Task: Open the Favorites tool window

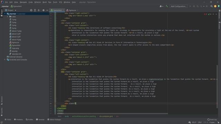Action: (x=2, y=112)
